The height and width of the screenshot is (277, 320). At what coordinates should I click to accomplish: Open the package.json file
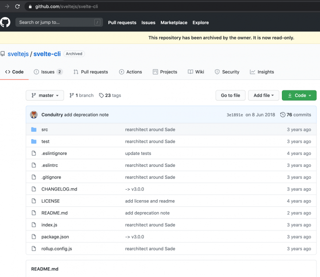point(55,237)
